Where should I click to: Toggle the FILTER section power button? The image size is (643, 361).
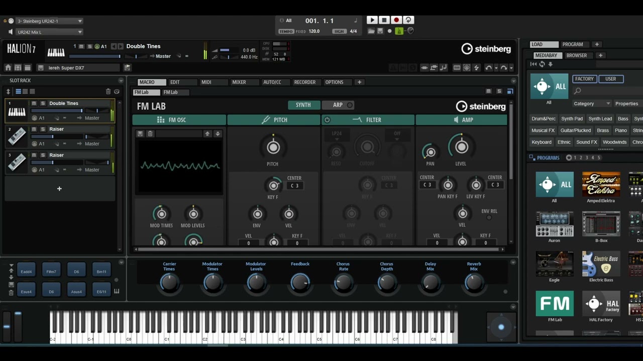(327, 120)
